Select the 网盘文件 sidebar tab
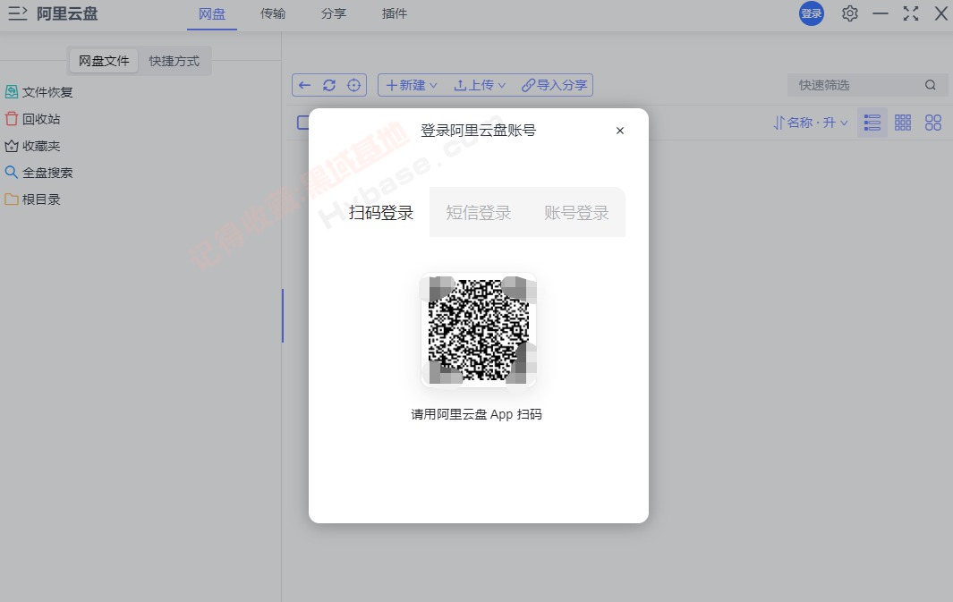The width and height of the screenshot is (953, 602). [104, 61]
